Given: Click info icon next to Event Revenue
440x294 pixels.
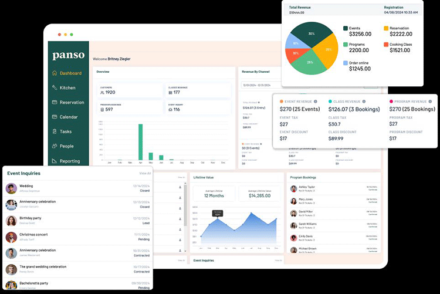Looking at the screenshot, I should [314, 102].
